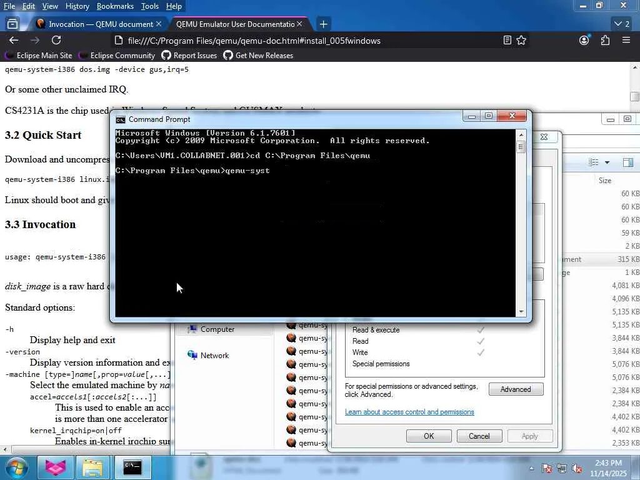Select Special permissions entry
Viewport: 640px width, 480px height.
pos(381,364)
